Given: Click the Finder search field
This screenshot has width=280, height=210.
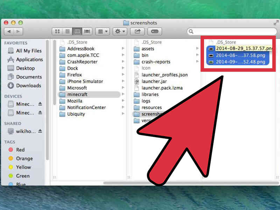Looking at the screenshot, I should [x=232, y=31].
